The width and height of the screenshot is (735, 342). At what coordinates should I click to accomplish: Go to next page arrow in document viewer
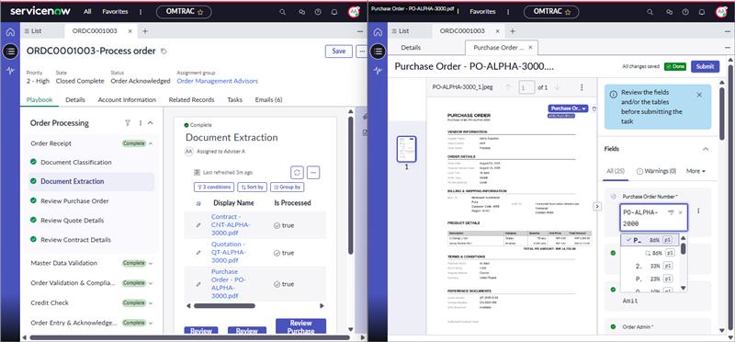coord(558,87)
